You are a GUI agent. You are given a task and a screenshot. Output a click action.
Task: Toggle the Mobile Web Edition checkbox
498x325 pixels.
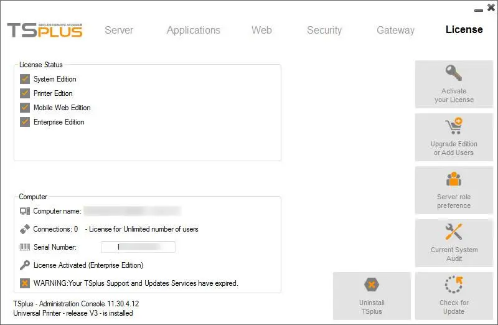pyautogui.click(x=25, y=107)
